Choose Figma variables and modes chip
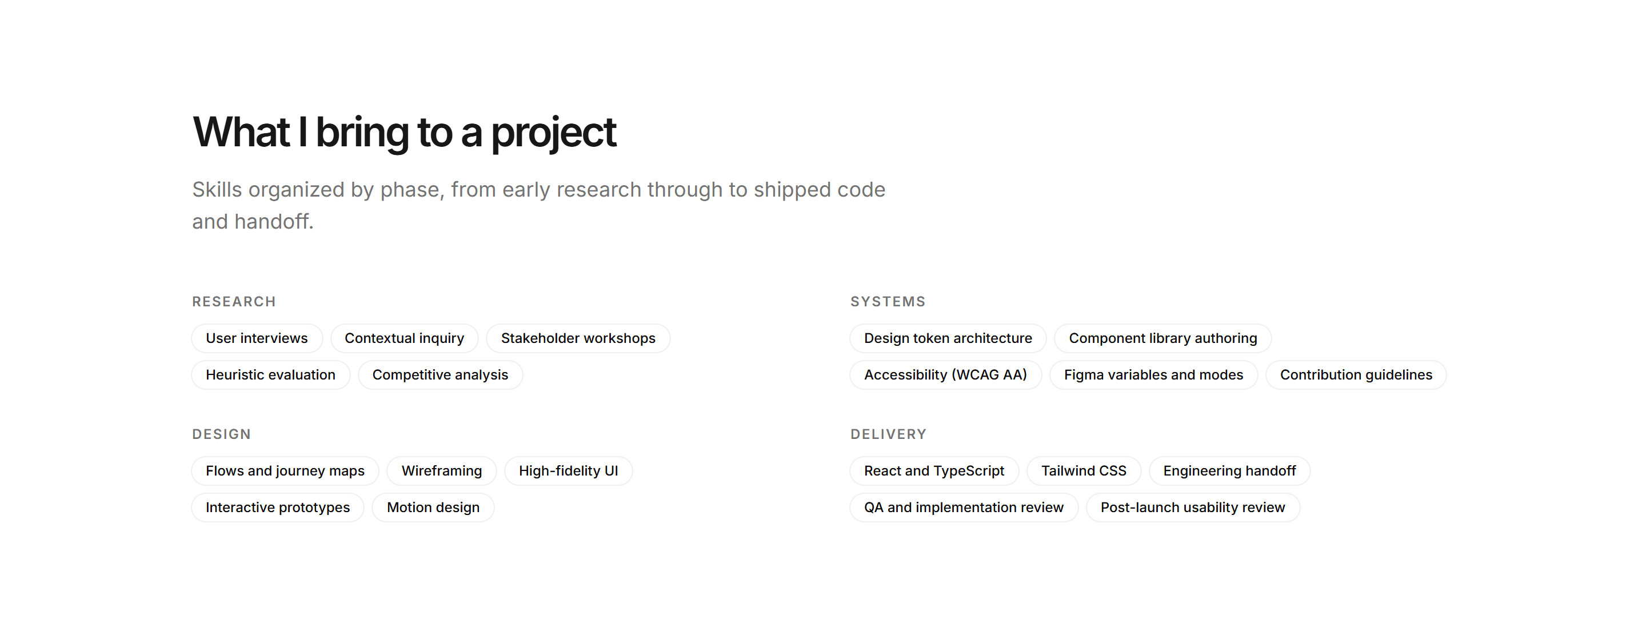 coord(1154,374)
